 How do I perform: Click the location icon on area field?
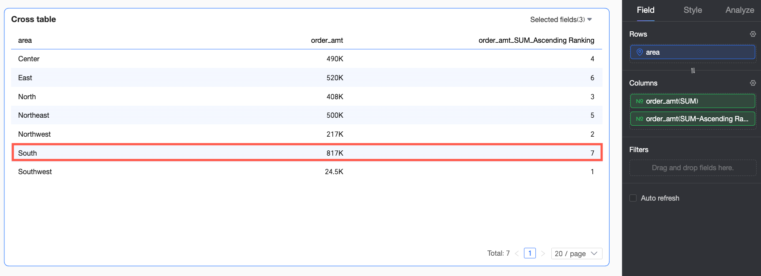[639, 52]
